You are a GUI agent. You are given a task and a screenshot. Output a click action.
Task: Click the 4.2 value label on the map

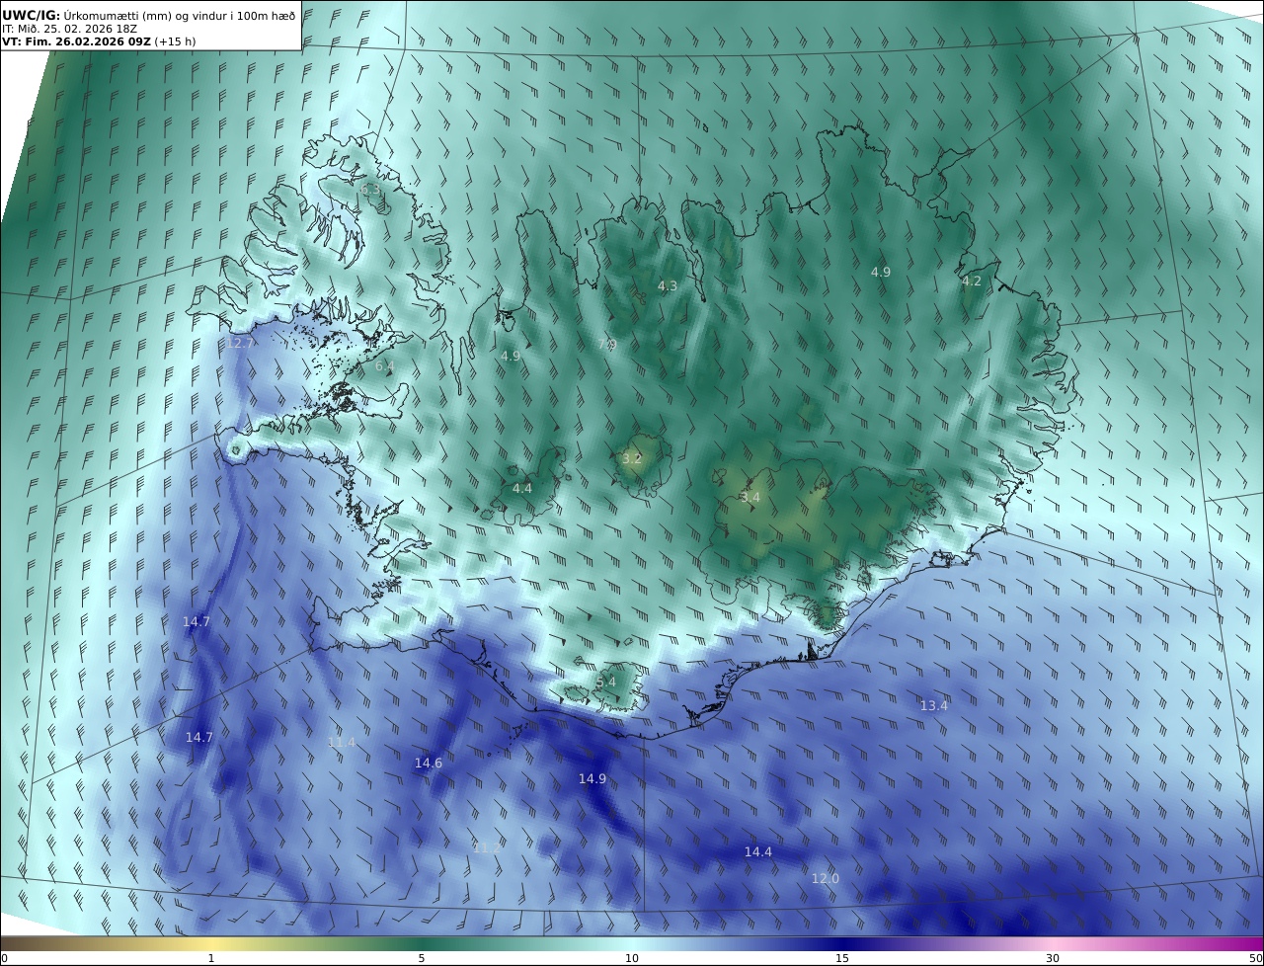coord(972,282)
